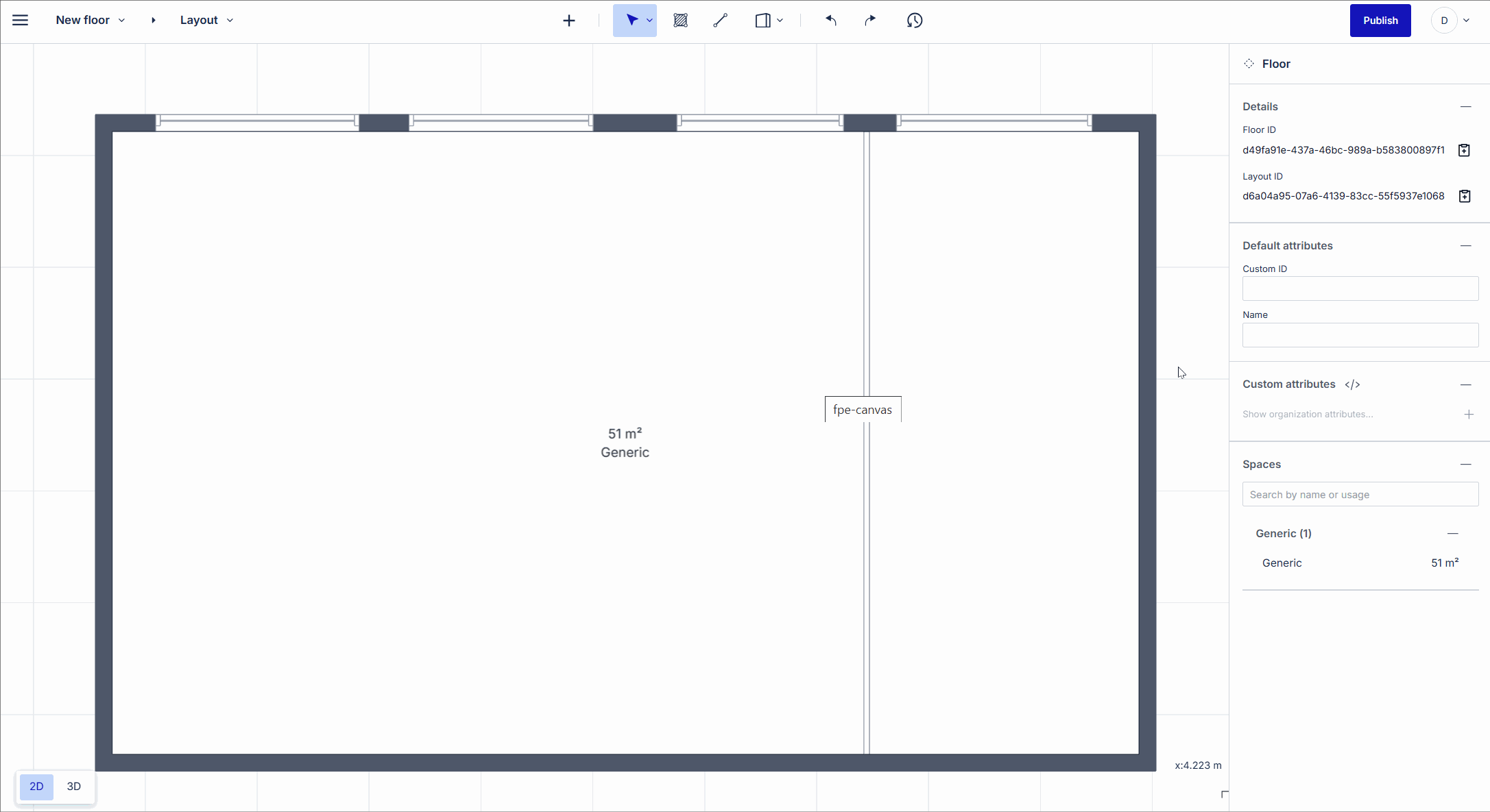This screenshot has height=812, width=1490.
Task: Collapse the Details section
Action: click(1466, 106)
